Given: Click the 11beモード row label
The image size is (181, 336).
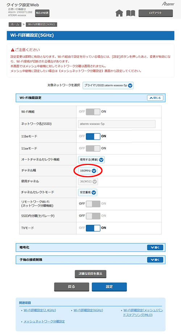Looking at the screenshot, I should pyautogui.click(x=29, y=136).
